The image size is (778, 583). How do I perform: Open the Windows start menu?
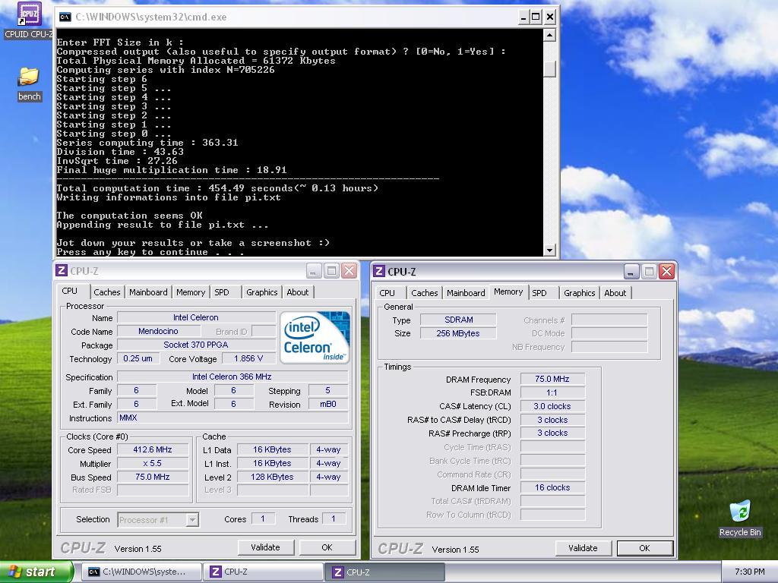coord(35,572)
